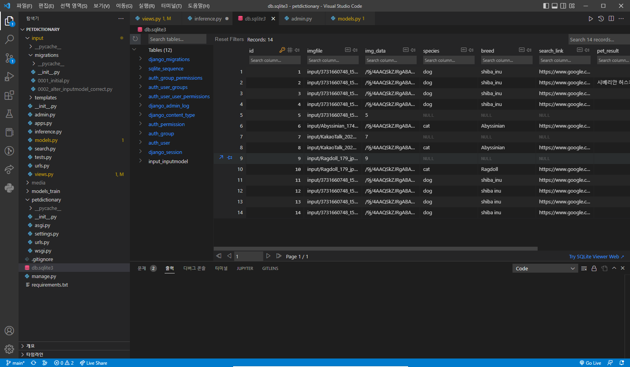630x367 pixels.
Task: Click Live Share in status bar
Action: pos(94,363)
